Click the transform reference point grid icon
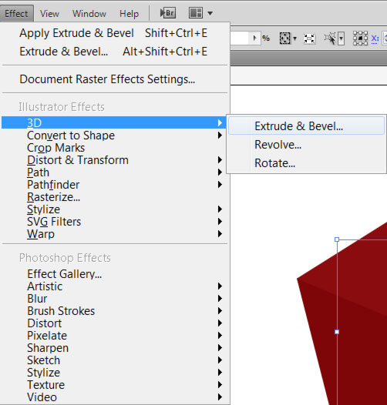The width and height of the screenshot is (387, 405). [360, 38]
